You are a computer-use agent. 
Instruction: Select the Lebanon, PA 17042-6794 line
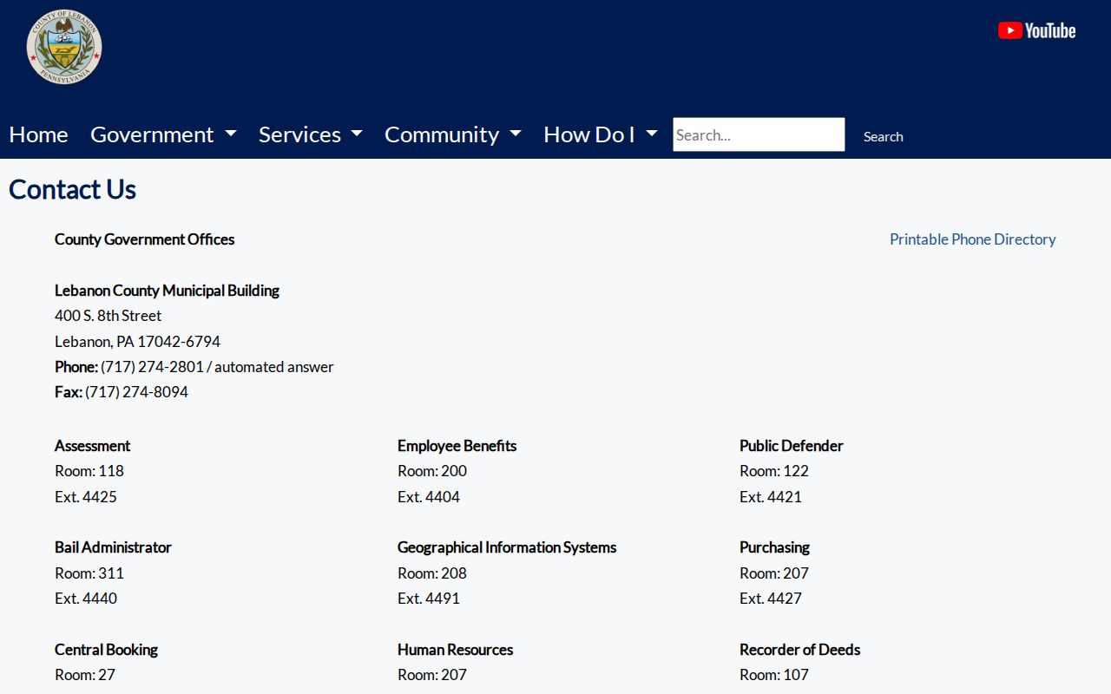pyautogui.click(x=137, y=342)
